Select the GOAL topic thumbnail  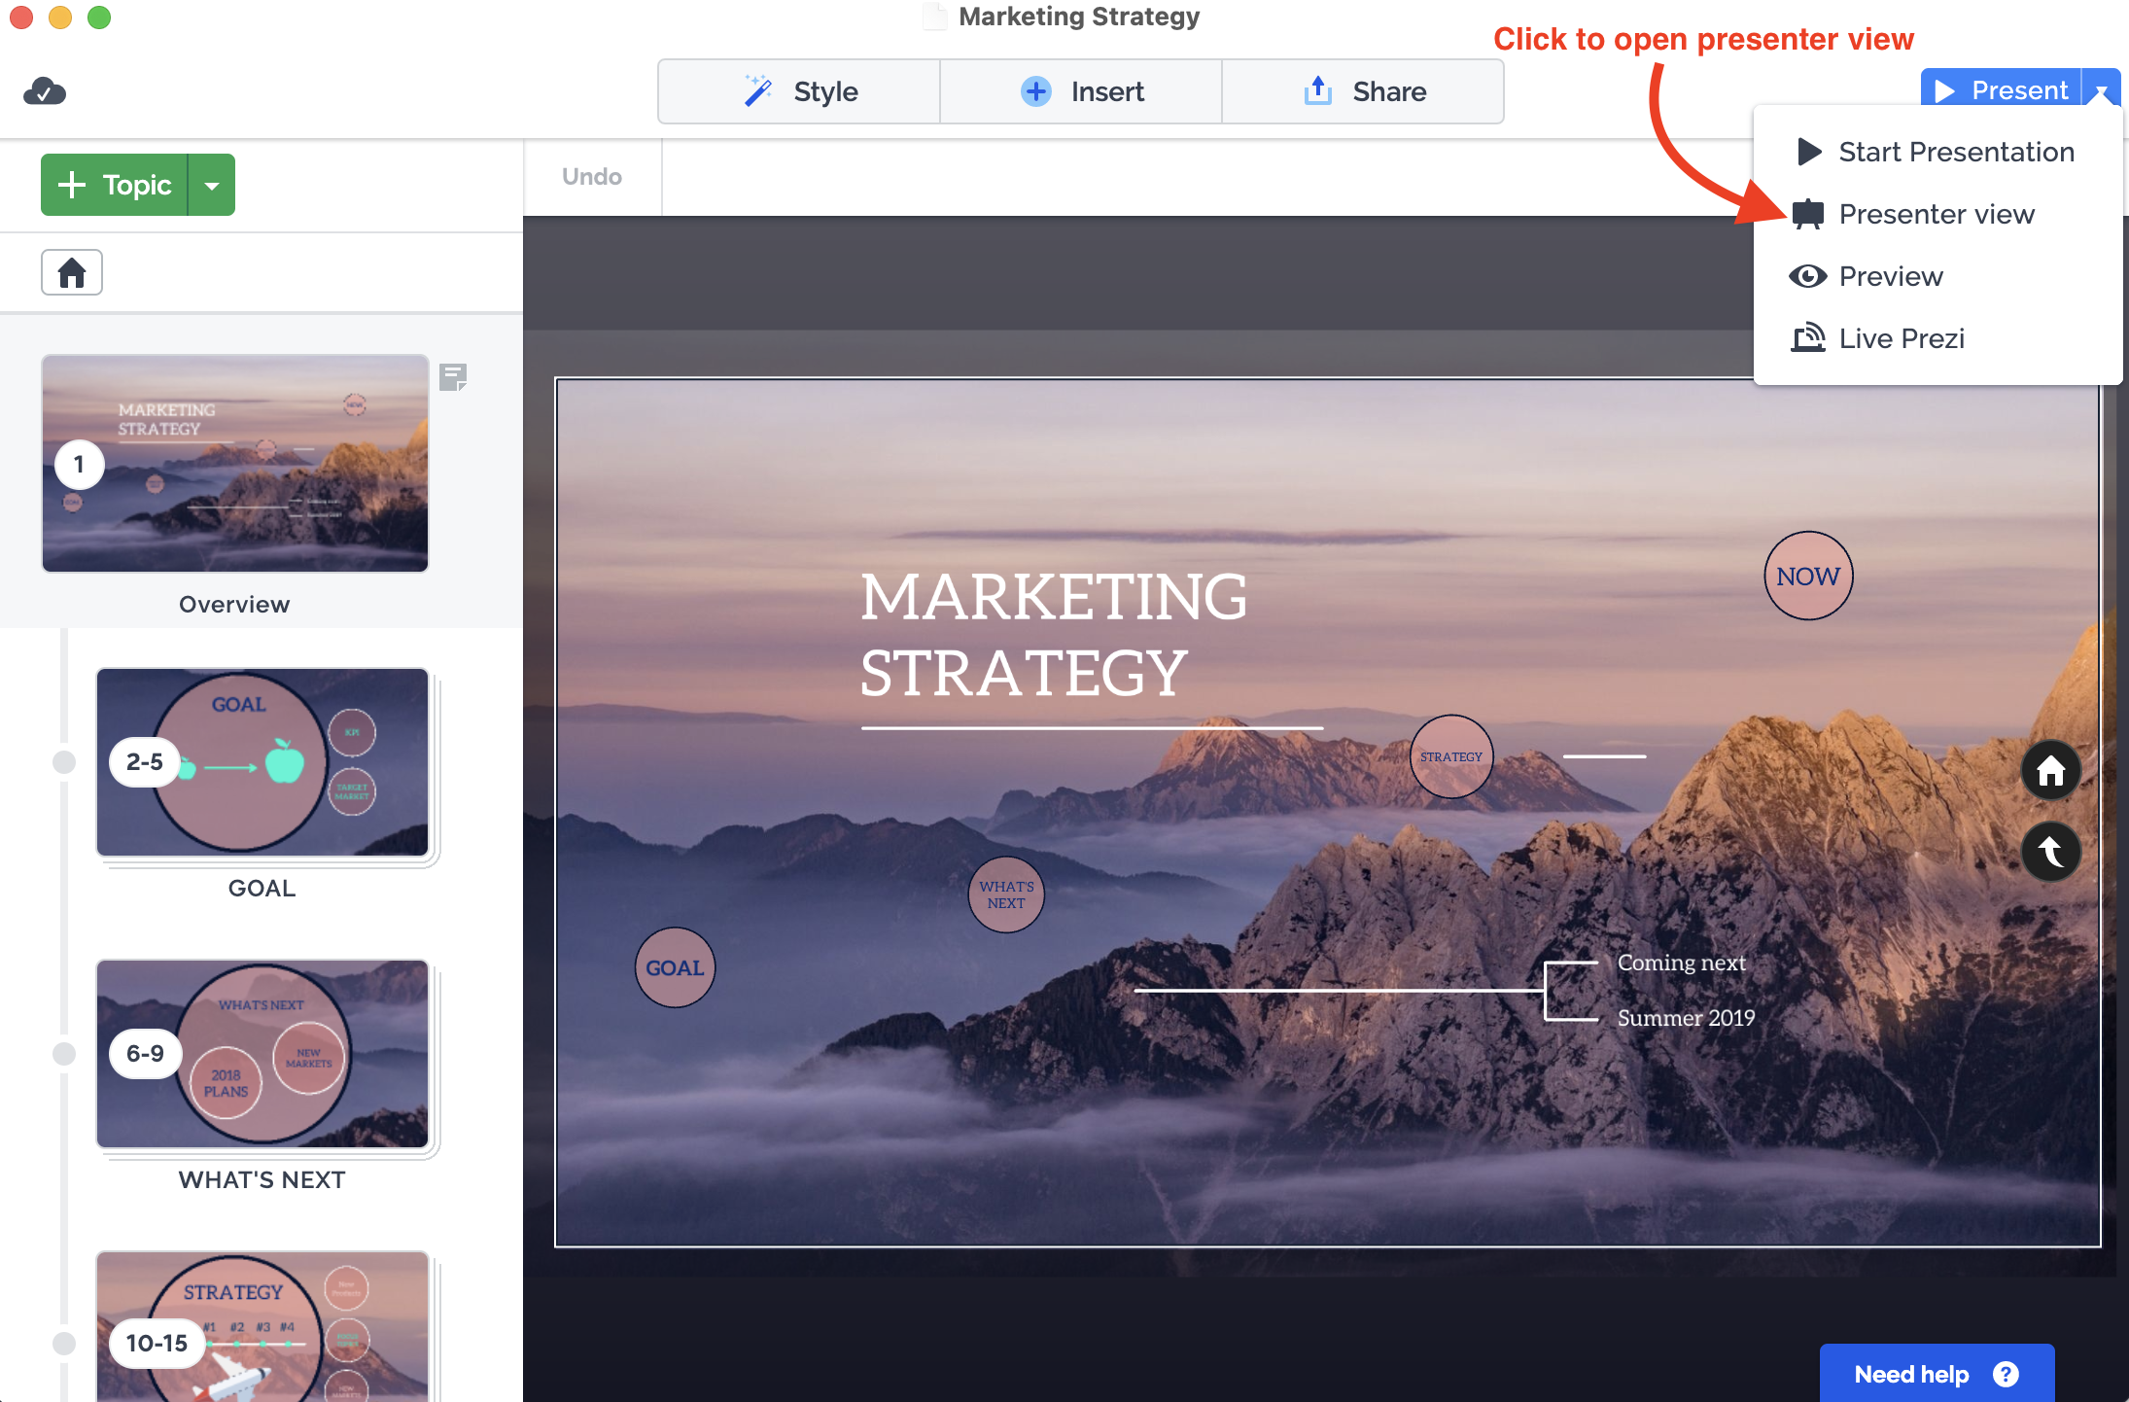pyautogui.click(x=262, y=762)
